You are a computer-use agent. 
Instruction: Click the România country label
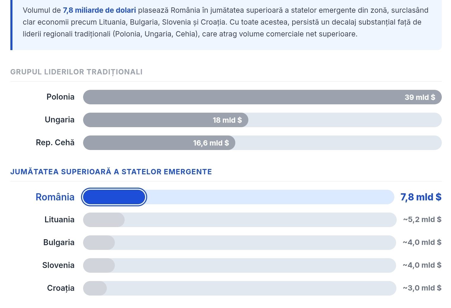click(x=55, y=197)
